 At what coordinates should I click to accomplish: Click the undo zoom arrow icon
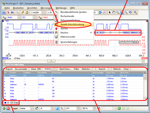[x=130, y=12]
